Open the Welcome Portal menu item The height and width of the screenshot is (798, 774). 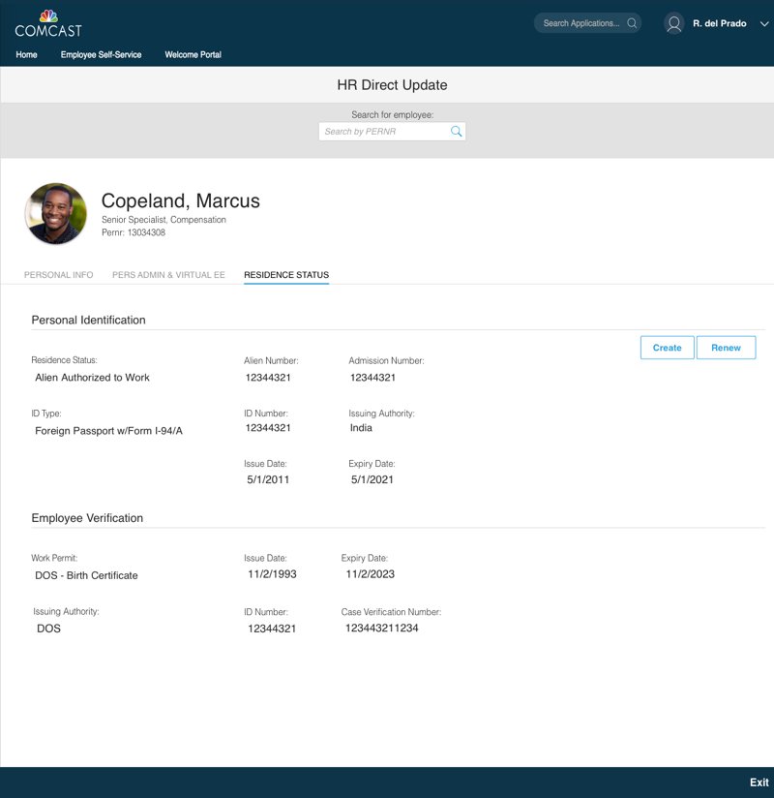(193, 54)
